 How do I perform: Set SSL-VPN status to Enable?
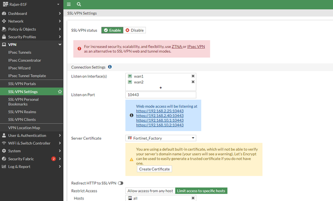pos(112,30)
